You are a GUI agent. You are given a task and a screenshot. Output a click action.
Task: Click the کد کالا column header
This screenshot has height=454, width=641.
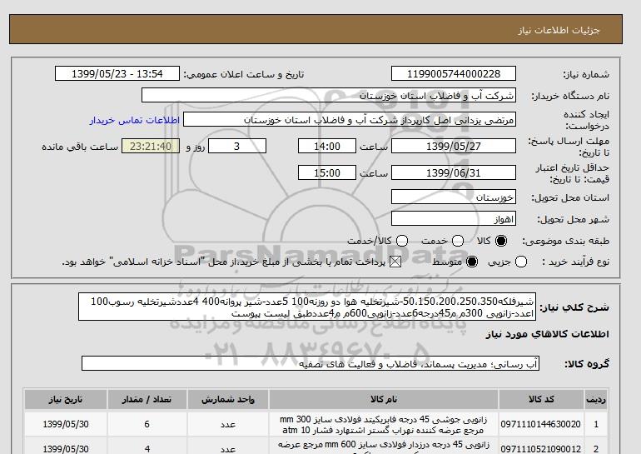click(541, 399)
